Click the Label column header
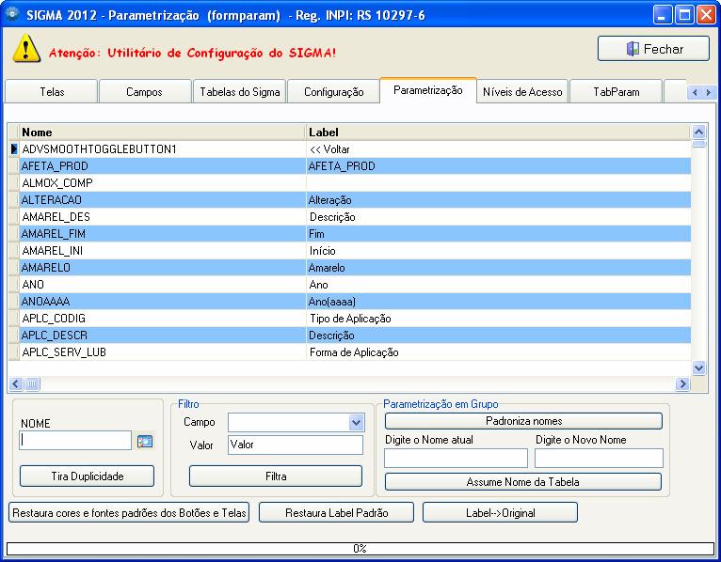Screen dimensions: 721x562 499,133
